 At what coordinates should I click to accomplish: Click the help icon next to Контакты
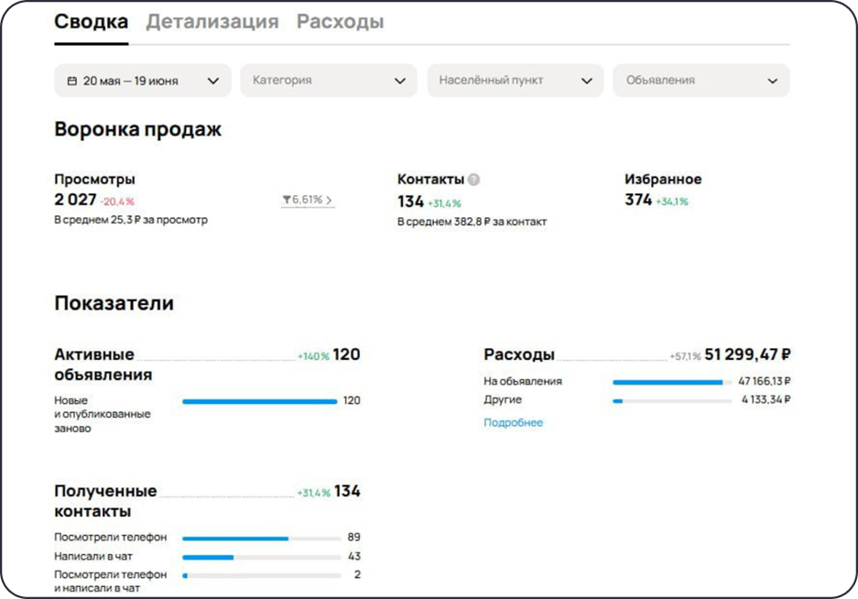click(474, 180)
